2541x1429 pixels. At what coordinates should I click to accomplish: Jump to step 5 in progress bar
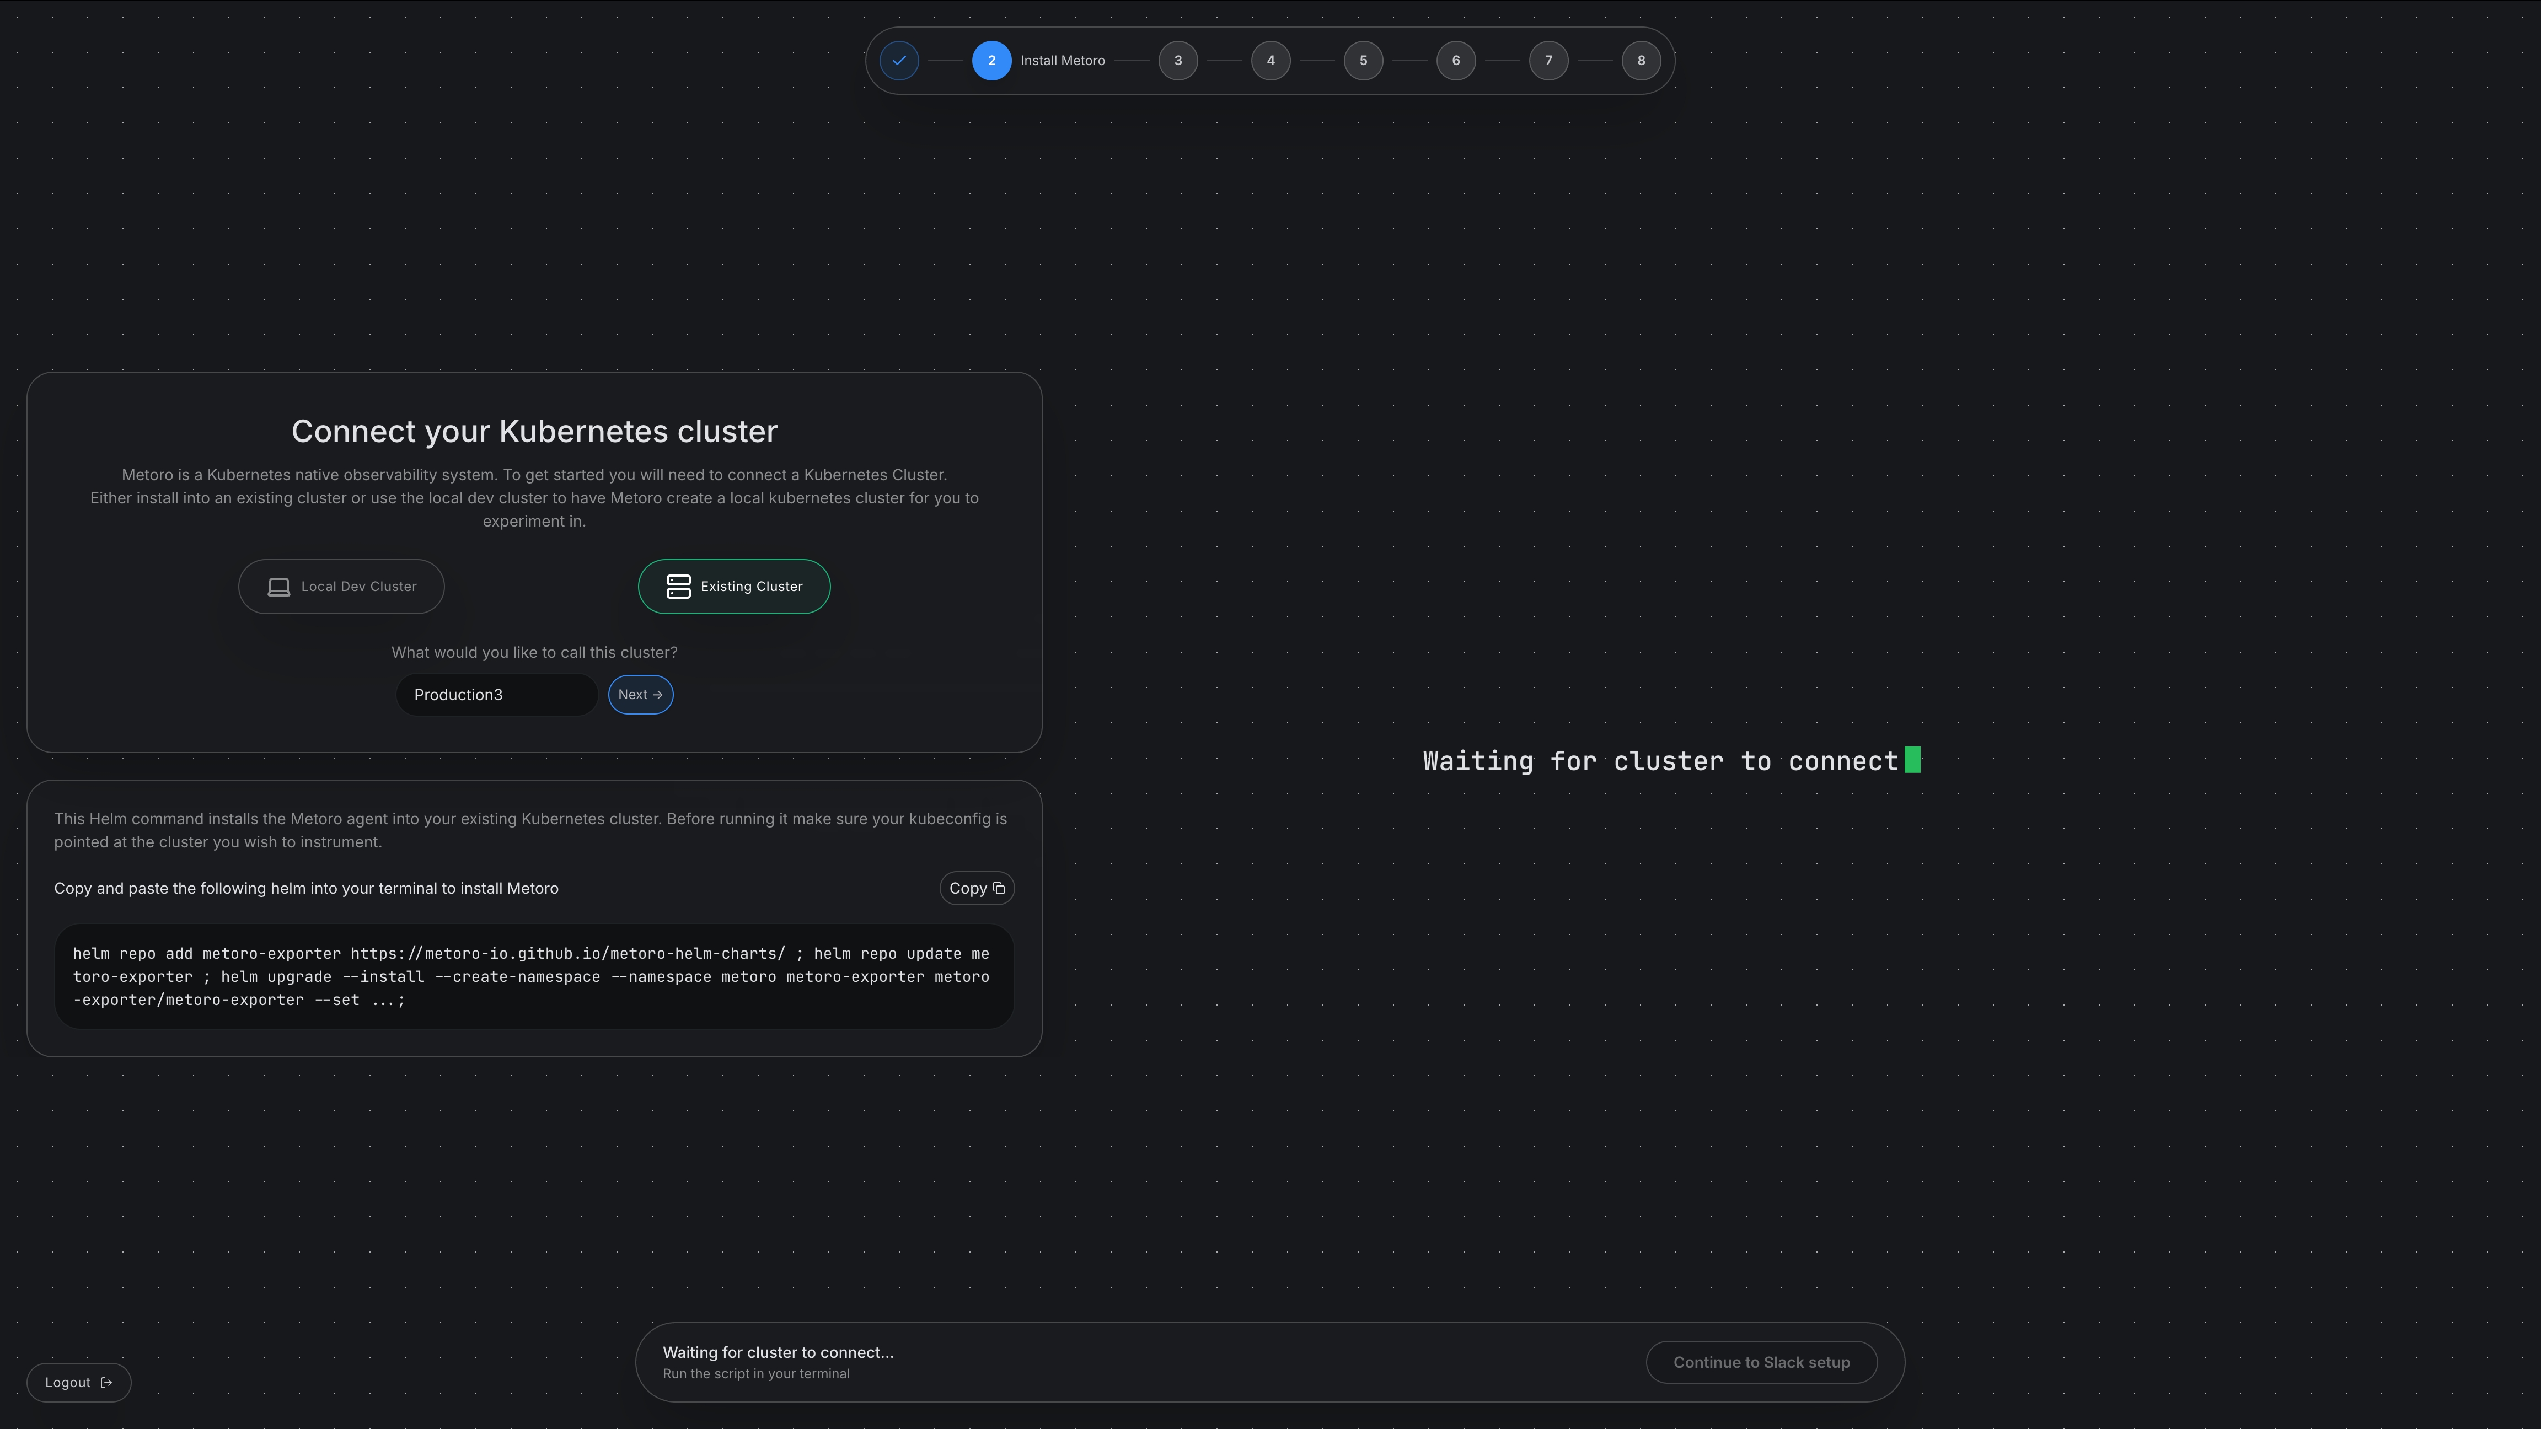1363,60
